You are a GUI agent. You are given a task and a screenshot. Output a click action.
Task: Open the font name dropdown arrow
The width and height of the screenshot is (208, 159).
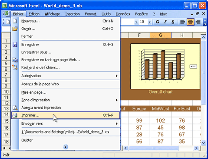tap(136, 22)
